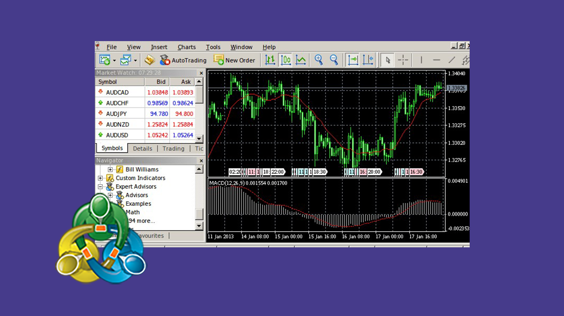Open the Charts menu
564x316 pixels.
tap(186, 47)
